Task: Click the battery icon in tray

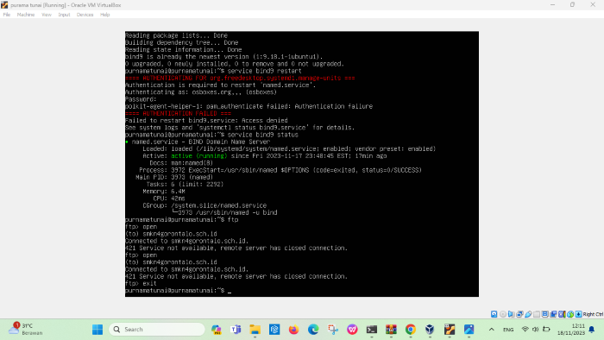Action: click(x=546, y=330)
